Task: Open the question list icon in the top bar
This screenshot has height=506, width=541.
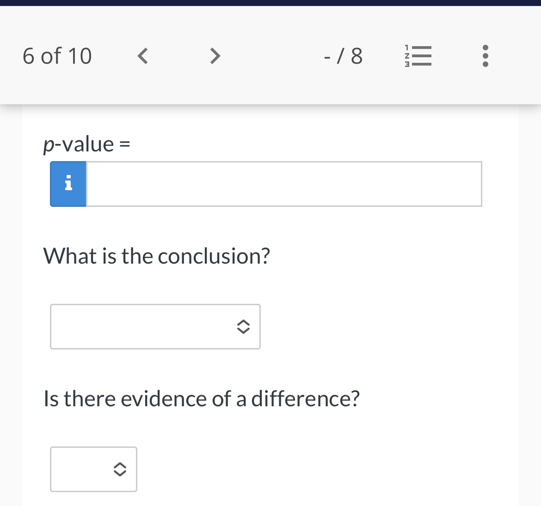Action: pyautogui.click(x=418, y=56)
